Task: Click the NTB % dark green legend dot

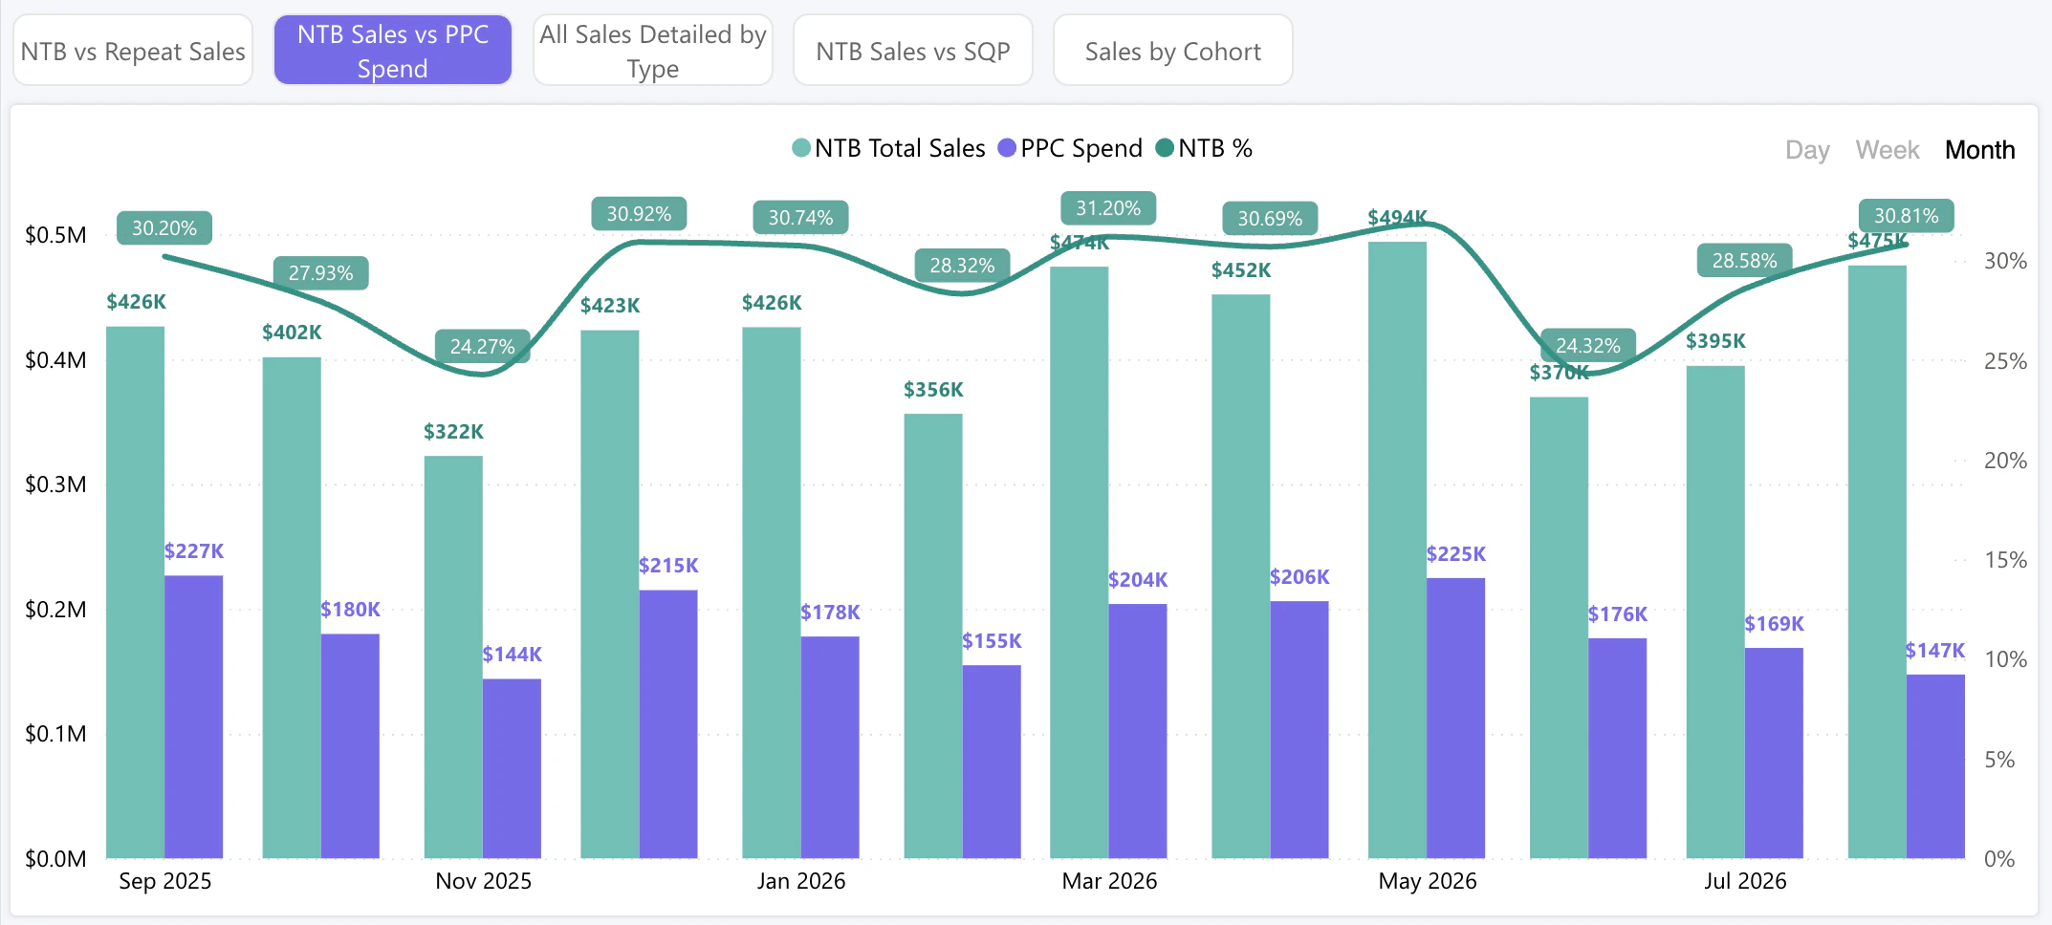Action: (1165, 148)
